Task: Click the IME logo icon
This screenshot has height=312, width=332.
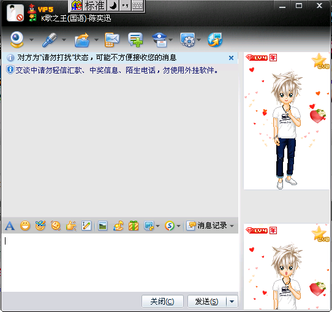Action: pyautogui.click(x=76, y=6)
